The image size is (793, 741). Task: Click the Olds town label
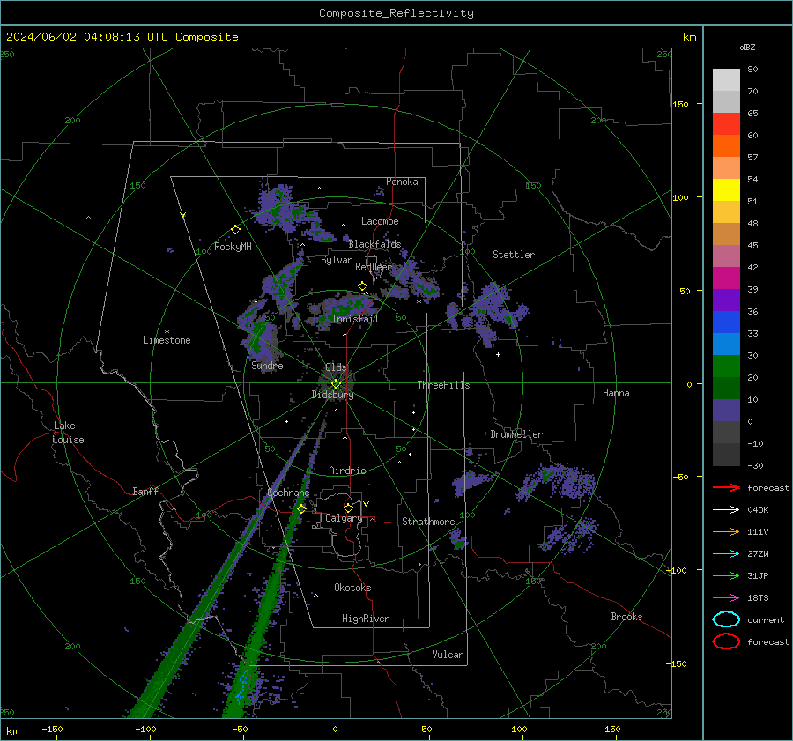pyautogui.click(x=336, y=367)
